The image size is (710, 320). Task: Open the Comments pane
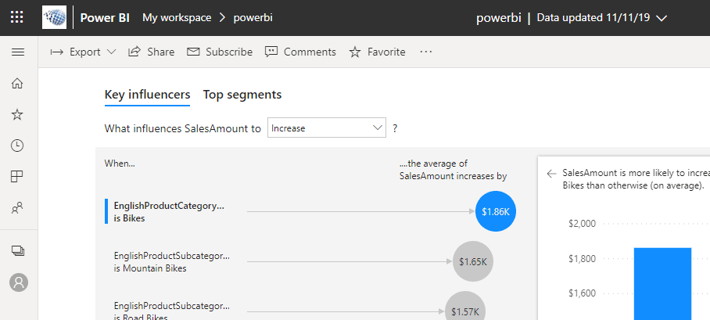(x=300, y=52)
